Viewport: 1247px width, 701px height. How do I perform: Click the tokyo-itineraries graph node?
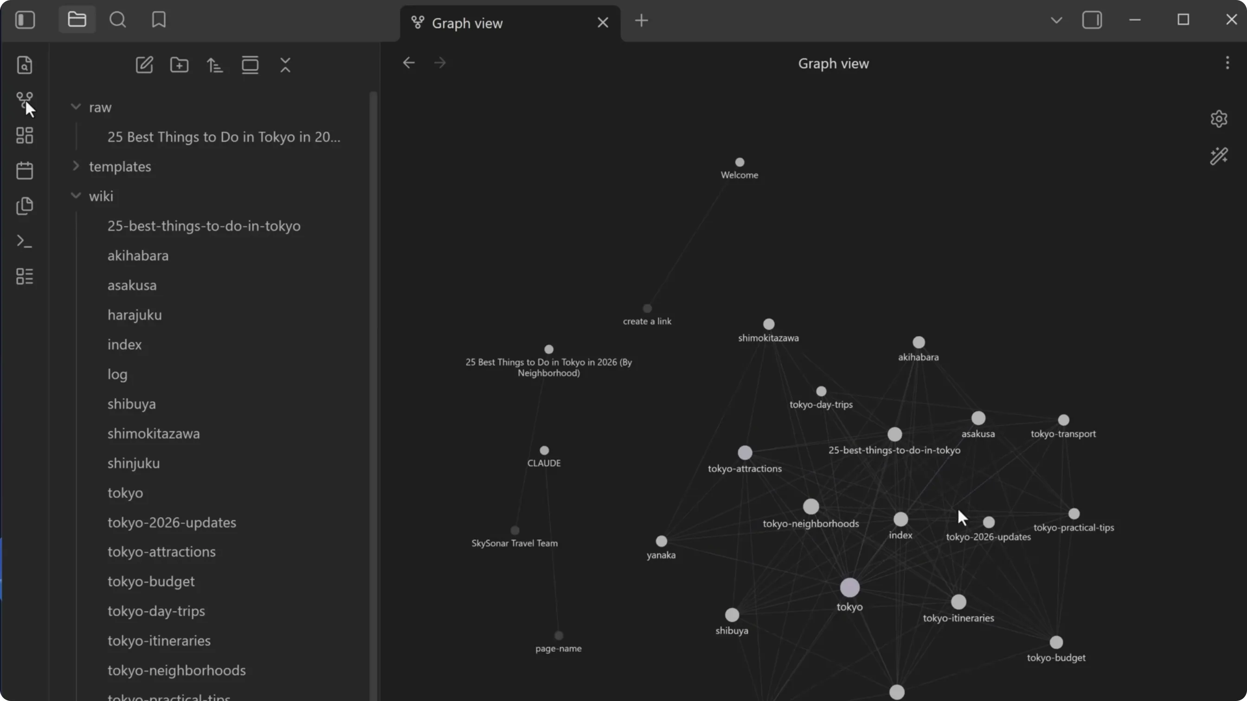pyautogui.click(x=958, y=602)
